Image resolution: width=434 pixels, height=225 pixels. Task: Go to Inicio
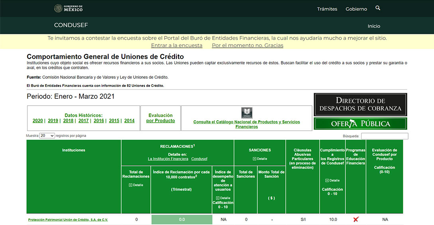pos(374,26)
